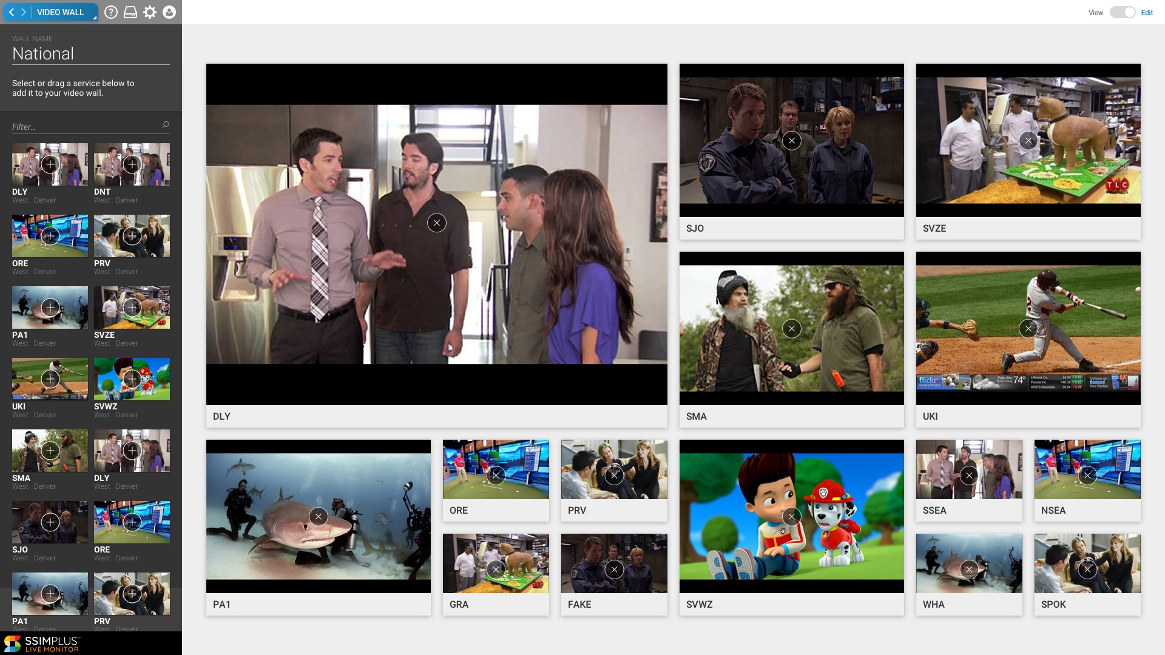Add SMA service from the sidebar
This screenshot has height=655, width=1165.
tap(50, 451)
